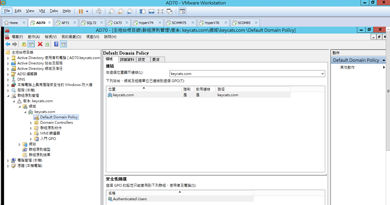Click VMware Take Snapshot icon
The height and width of the screenshot is (205, 390).
[x=111, y=11]
